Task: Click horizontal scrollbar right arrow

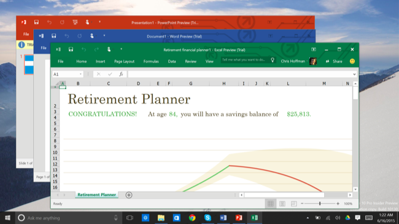Action: [350, 195]
